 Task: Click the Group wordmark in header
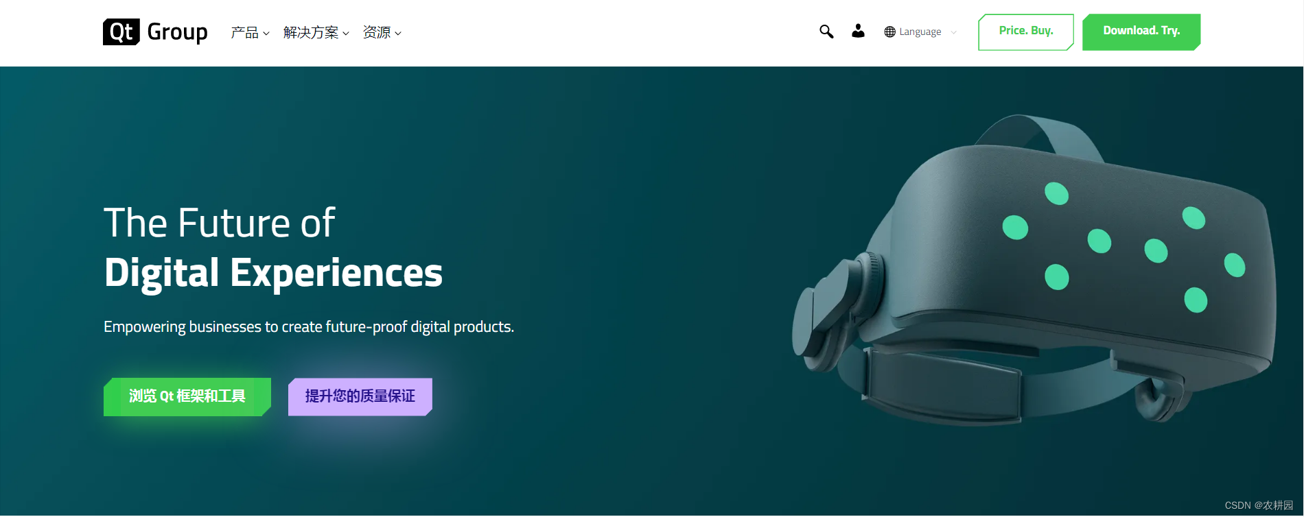[x=177, y=32]
